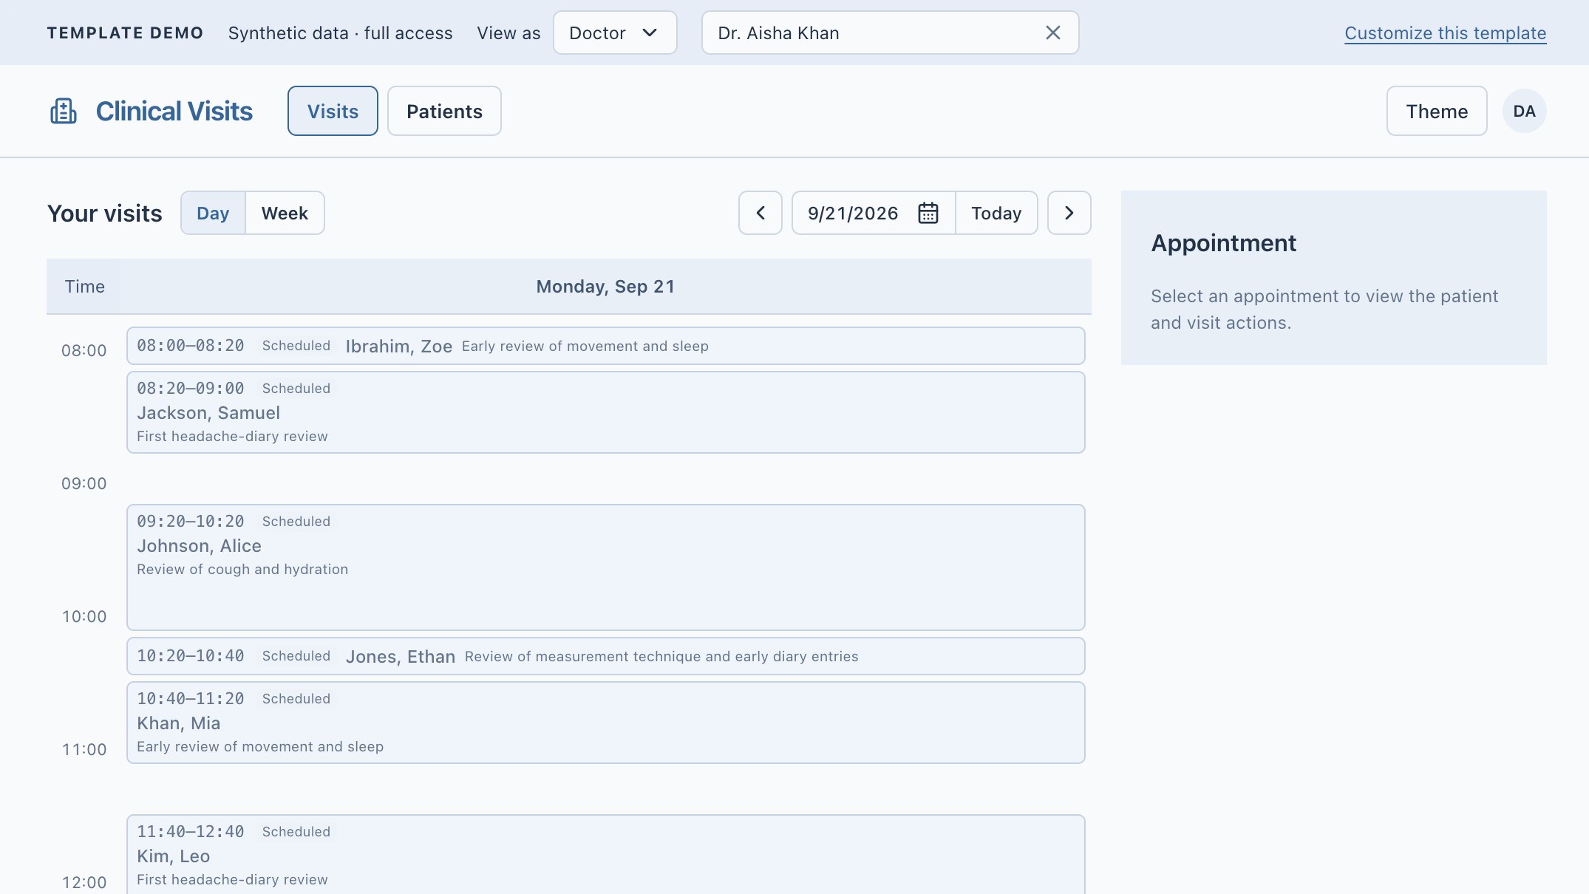
Task: Click the Your visits heading
Action: tap(105, 213)
